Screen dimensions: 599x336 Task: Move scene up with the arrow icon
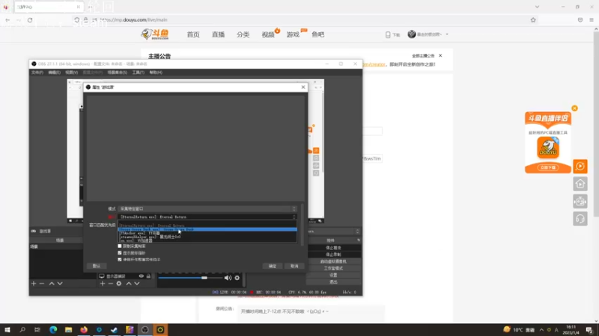pos(52,284)
